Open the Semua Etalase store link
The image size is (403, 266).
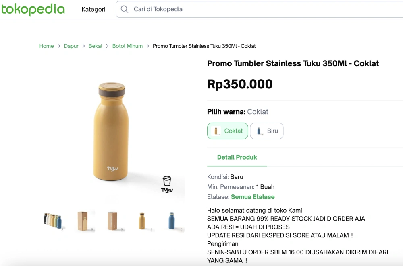click(x=253, y=197)
